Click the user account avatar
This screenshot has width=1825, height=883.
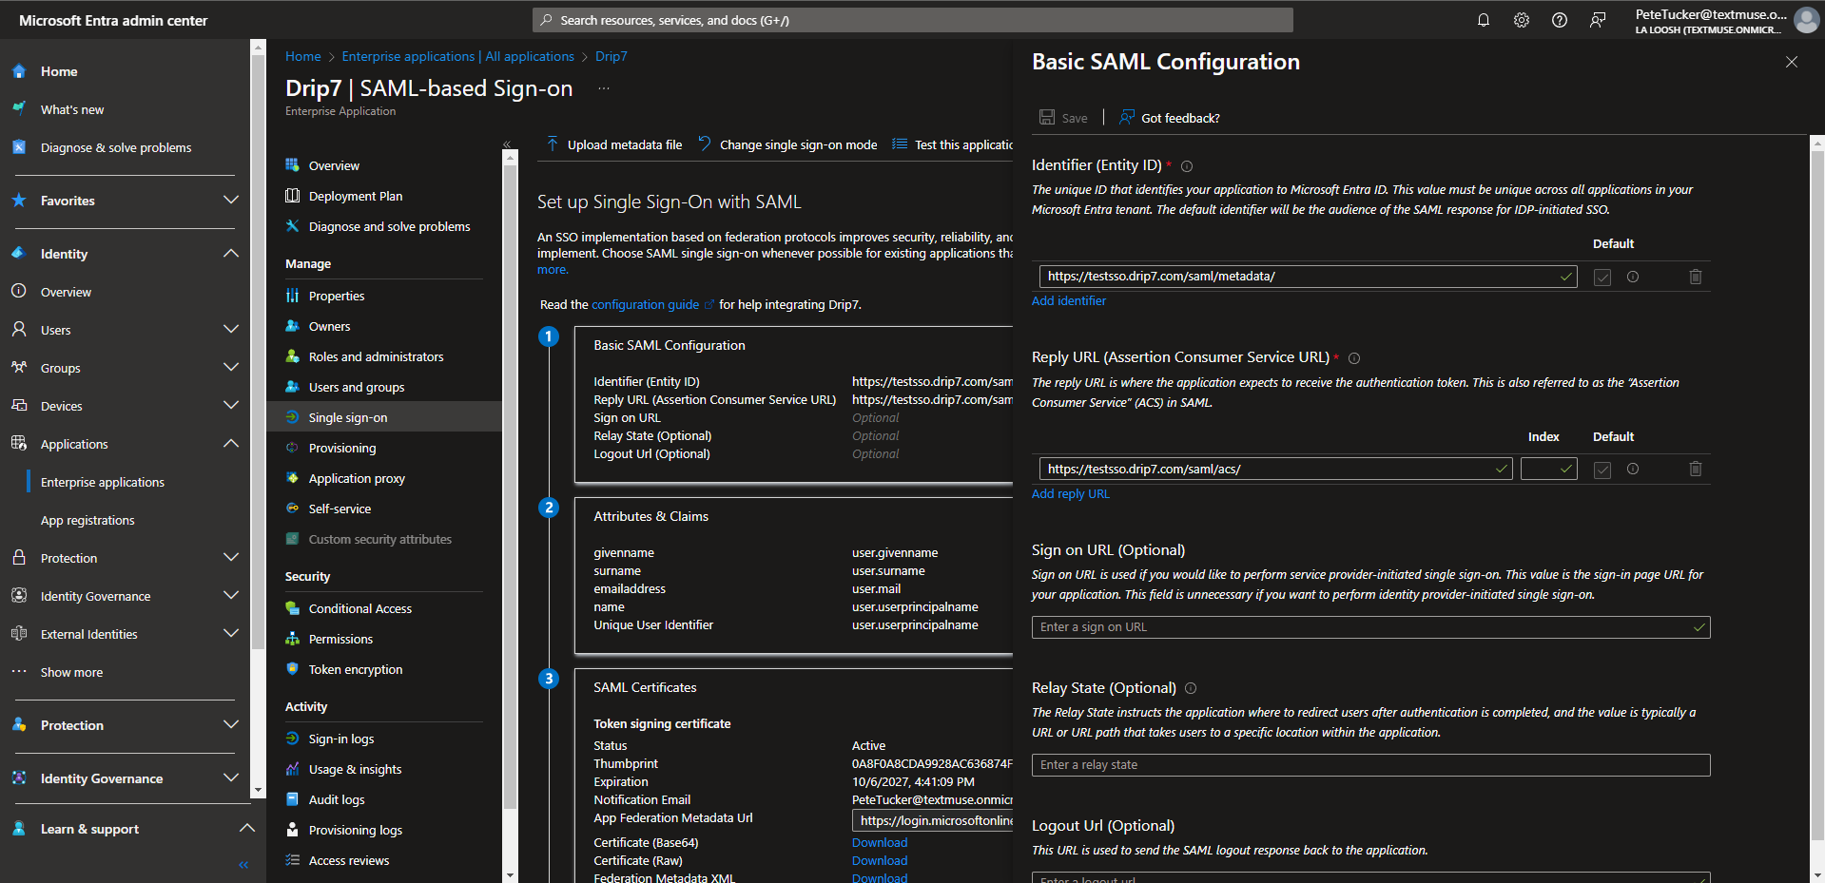tap(1806, 20)
